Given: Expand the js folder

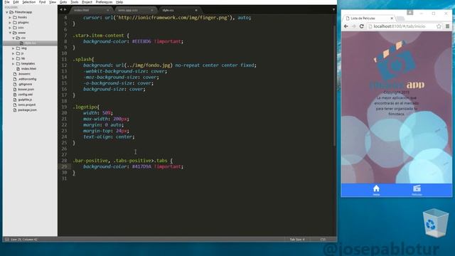Looking at the screenshot, I should click(x=14, y=53).
